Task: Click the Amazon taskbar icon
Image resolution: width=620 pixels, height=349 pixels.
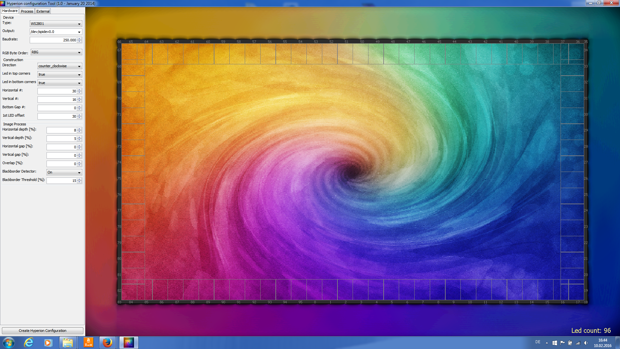Action: 88,343
